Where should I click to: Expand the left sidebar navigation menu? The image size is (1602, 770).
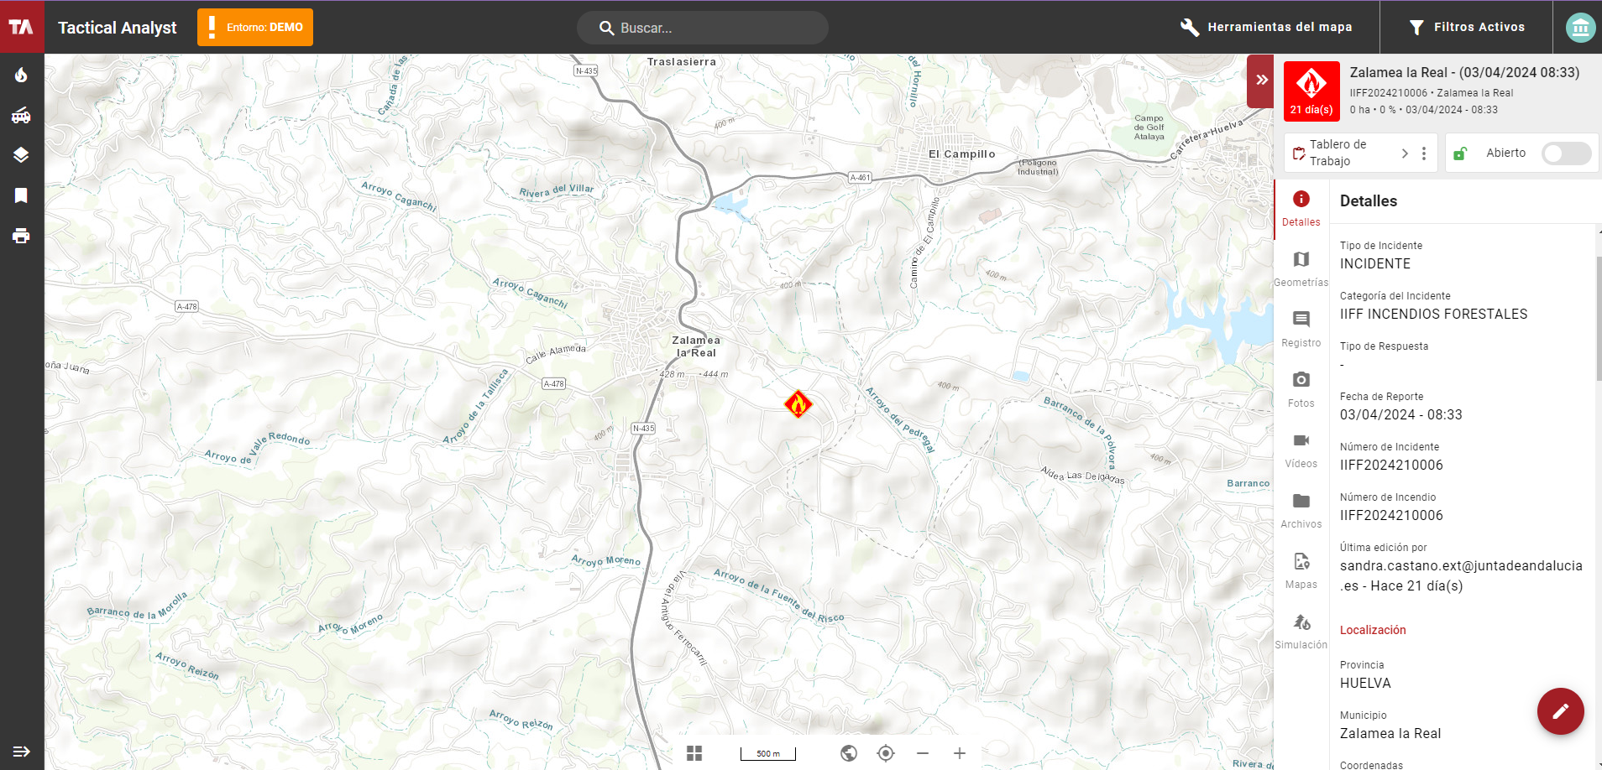tap(21, 752)
